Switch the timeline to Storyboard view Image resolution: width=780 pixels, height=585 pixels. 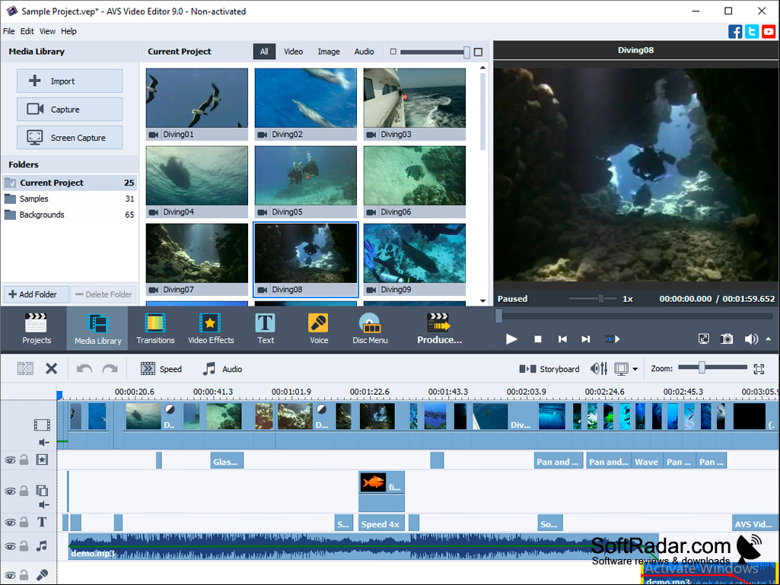[x=549, y=369]
